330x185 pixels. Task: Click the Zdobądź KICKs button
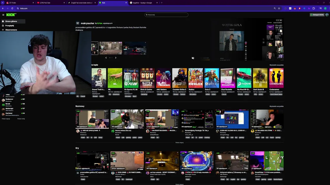317,15
